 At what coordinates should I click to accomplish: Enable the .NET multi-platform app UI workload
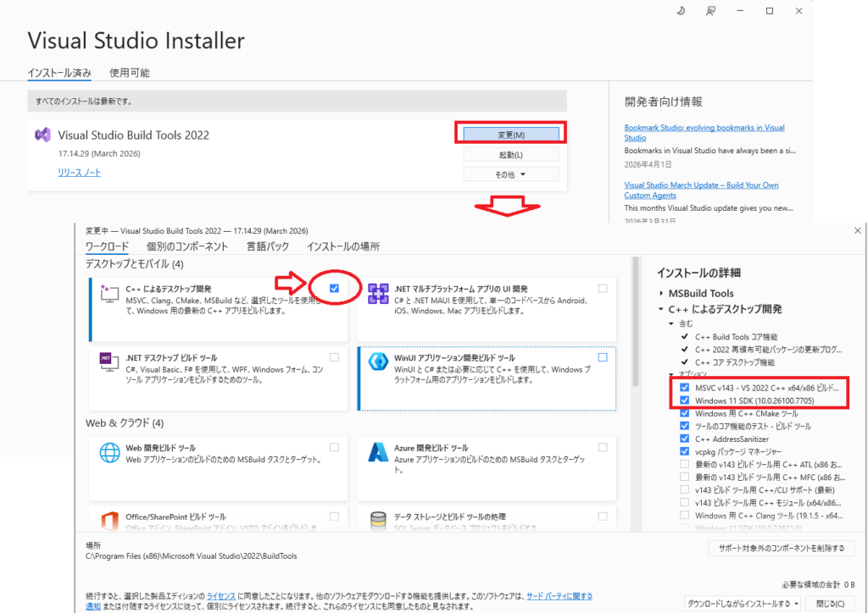pyautogui.click(x=603, y=289)
